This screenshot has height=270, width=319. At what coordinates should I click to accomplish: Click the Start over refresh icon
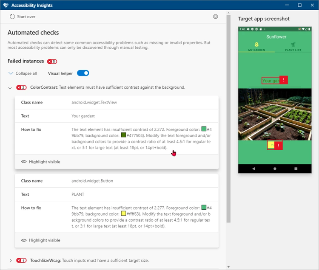pos(12,17)
